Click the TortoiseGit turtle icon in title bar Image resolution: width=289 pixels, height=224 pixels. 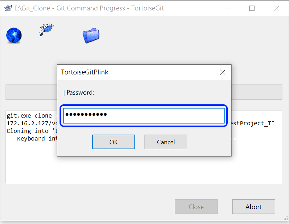8,8
